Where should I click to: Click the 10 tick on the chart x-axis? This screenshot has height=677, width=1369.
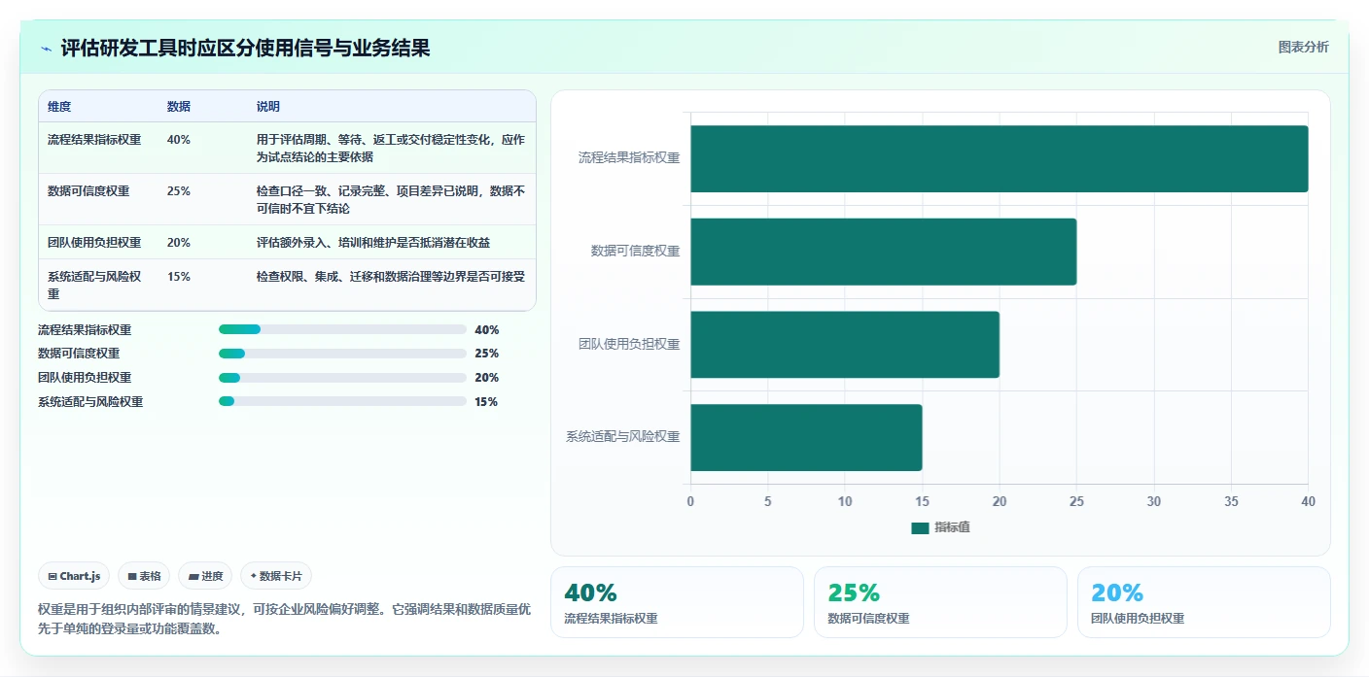click(x=845, y=501)
